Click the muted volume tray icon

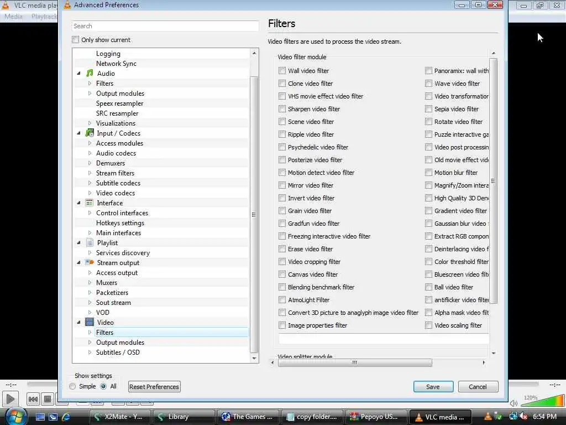pos(523,416)
